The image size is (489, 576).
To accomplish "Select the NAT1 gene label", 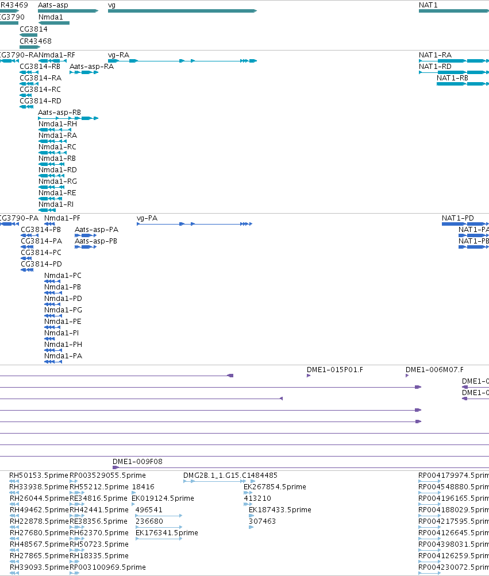I will [x=428, y=5].
